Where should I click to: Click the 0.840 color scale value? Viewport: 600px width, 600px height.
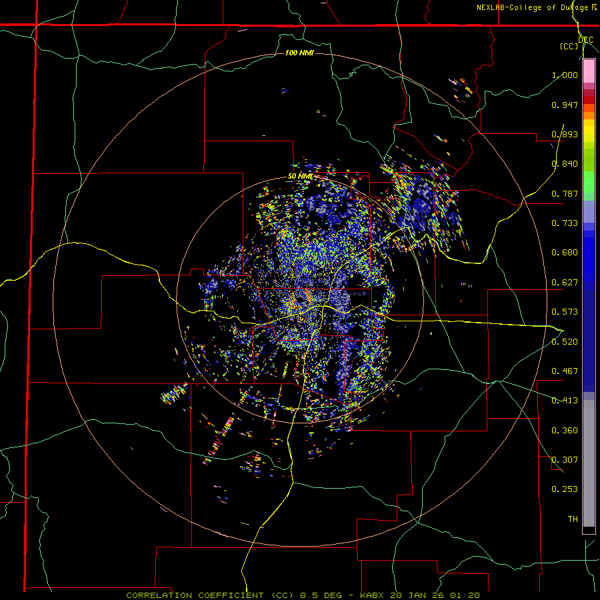[565, 164]
